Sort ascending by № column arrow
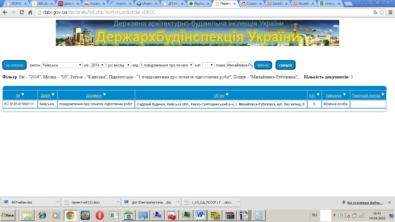Image resolution: width=395 pixels, height=222 pixels. pyautogui.click(x=23, y=95)
